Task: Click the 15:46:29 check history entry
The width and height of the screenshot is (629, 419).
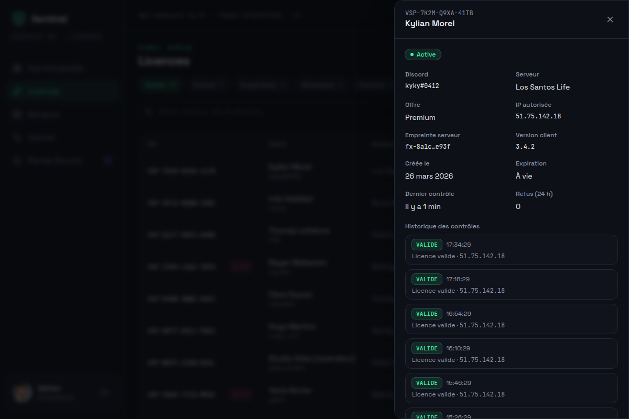Action: pos(512,388)
